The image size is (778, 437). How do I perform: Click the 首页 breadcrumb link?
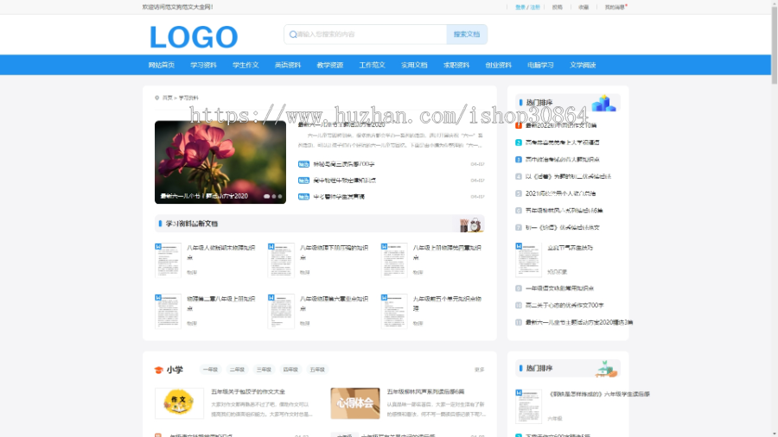167,98
